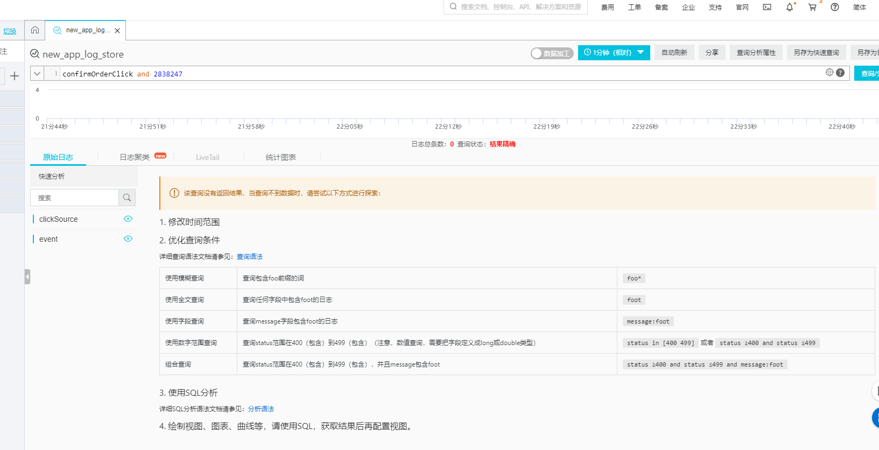Screen dimensions: 879x450
Task: Toggle the clickSource eye icon
Action: click(128, 219)
